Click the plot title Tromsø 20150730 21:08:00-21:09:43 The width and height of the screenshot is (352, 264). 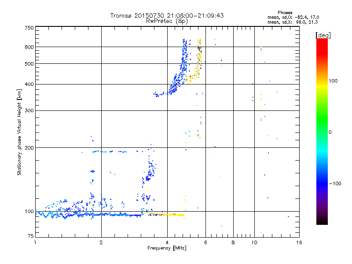(x=167, y=15)
